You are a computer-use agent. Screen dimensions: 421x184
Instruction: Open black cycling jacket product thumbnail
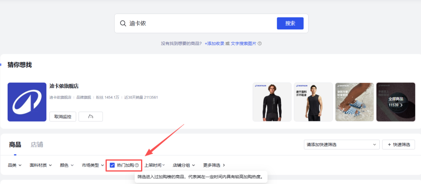(x=272, y=102)
